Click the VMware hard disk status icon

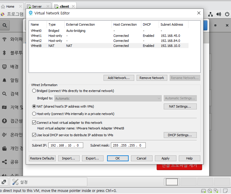204,191
